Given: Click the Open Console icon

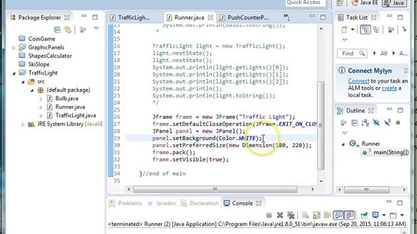Looking at the screenshot, I should [394, 215].
